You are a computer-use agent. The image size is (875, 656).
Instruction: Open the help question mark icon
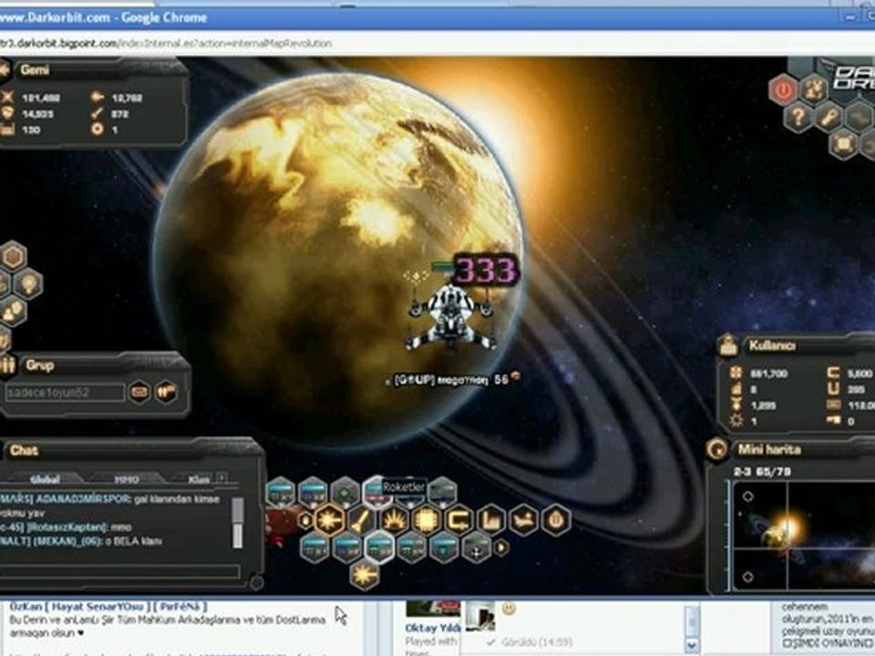pyautogui.click(x=798, y=118)
